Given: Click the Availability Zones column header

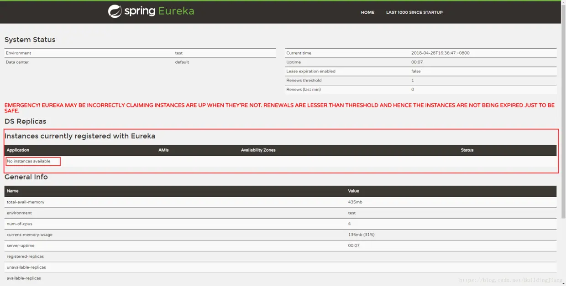Looking at the screenshot, I should click(258, 150).
